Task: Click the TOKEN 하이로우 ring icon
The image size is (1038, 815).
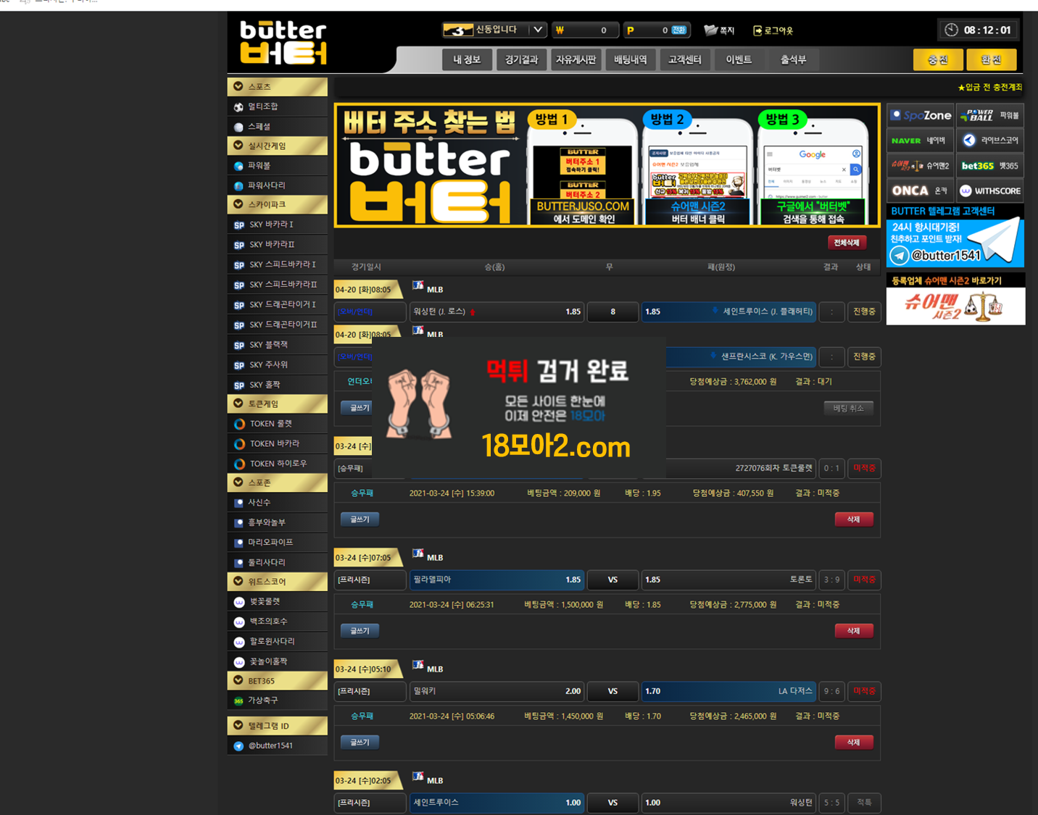Action: pos(239,464)
